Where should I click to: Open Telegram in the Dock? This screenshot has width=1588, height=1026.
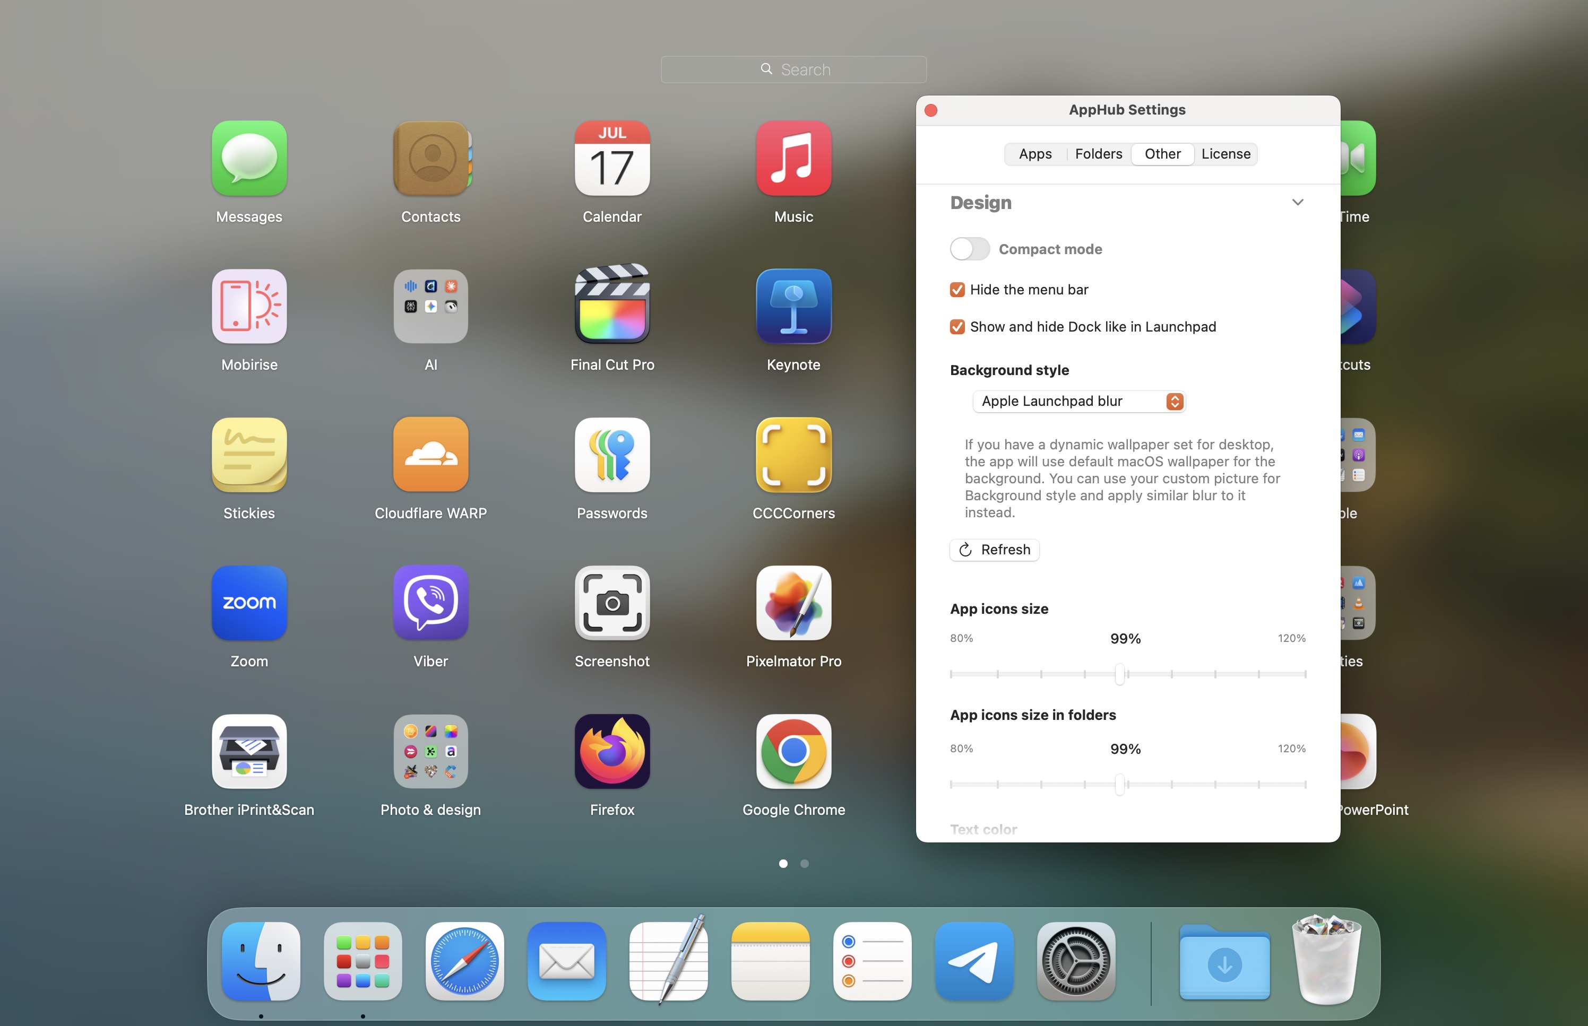974,961
